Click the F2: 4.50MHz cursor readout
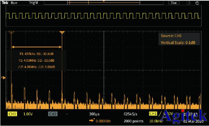 [x=27, y=60]
